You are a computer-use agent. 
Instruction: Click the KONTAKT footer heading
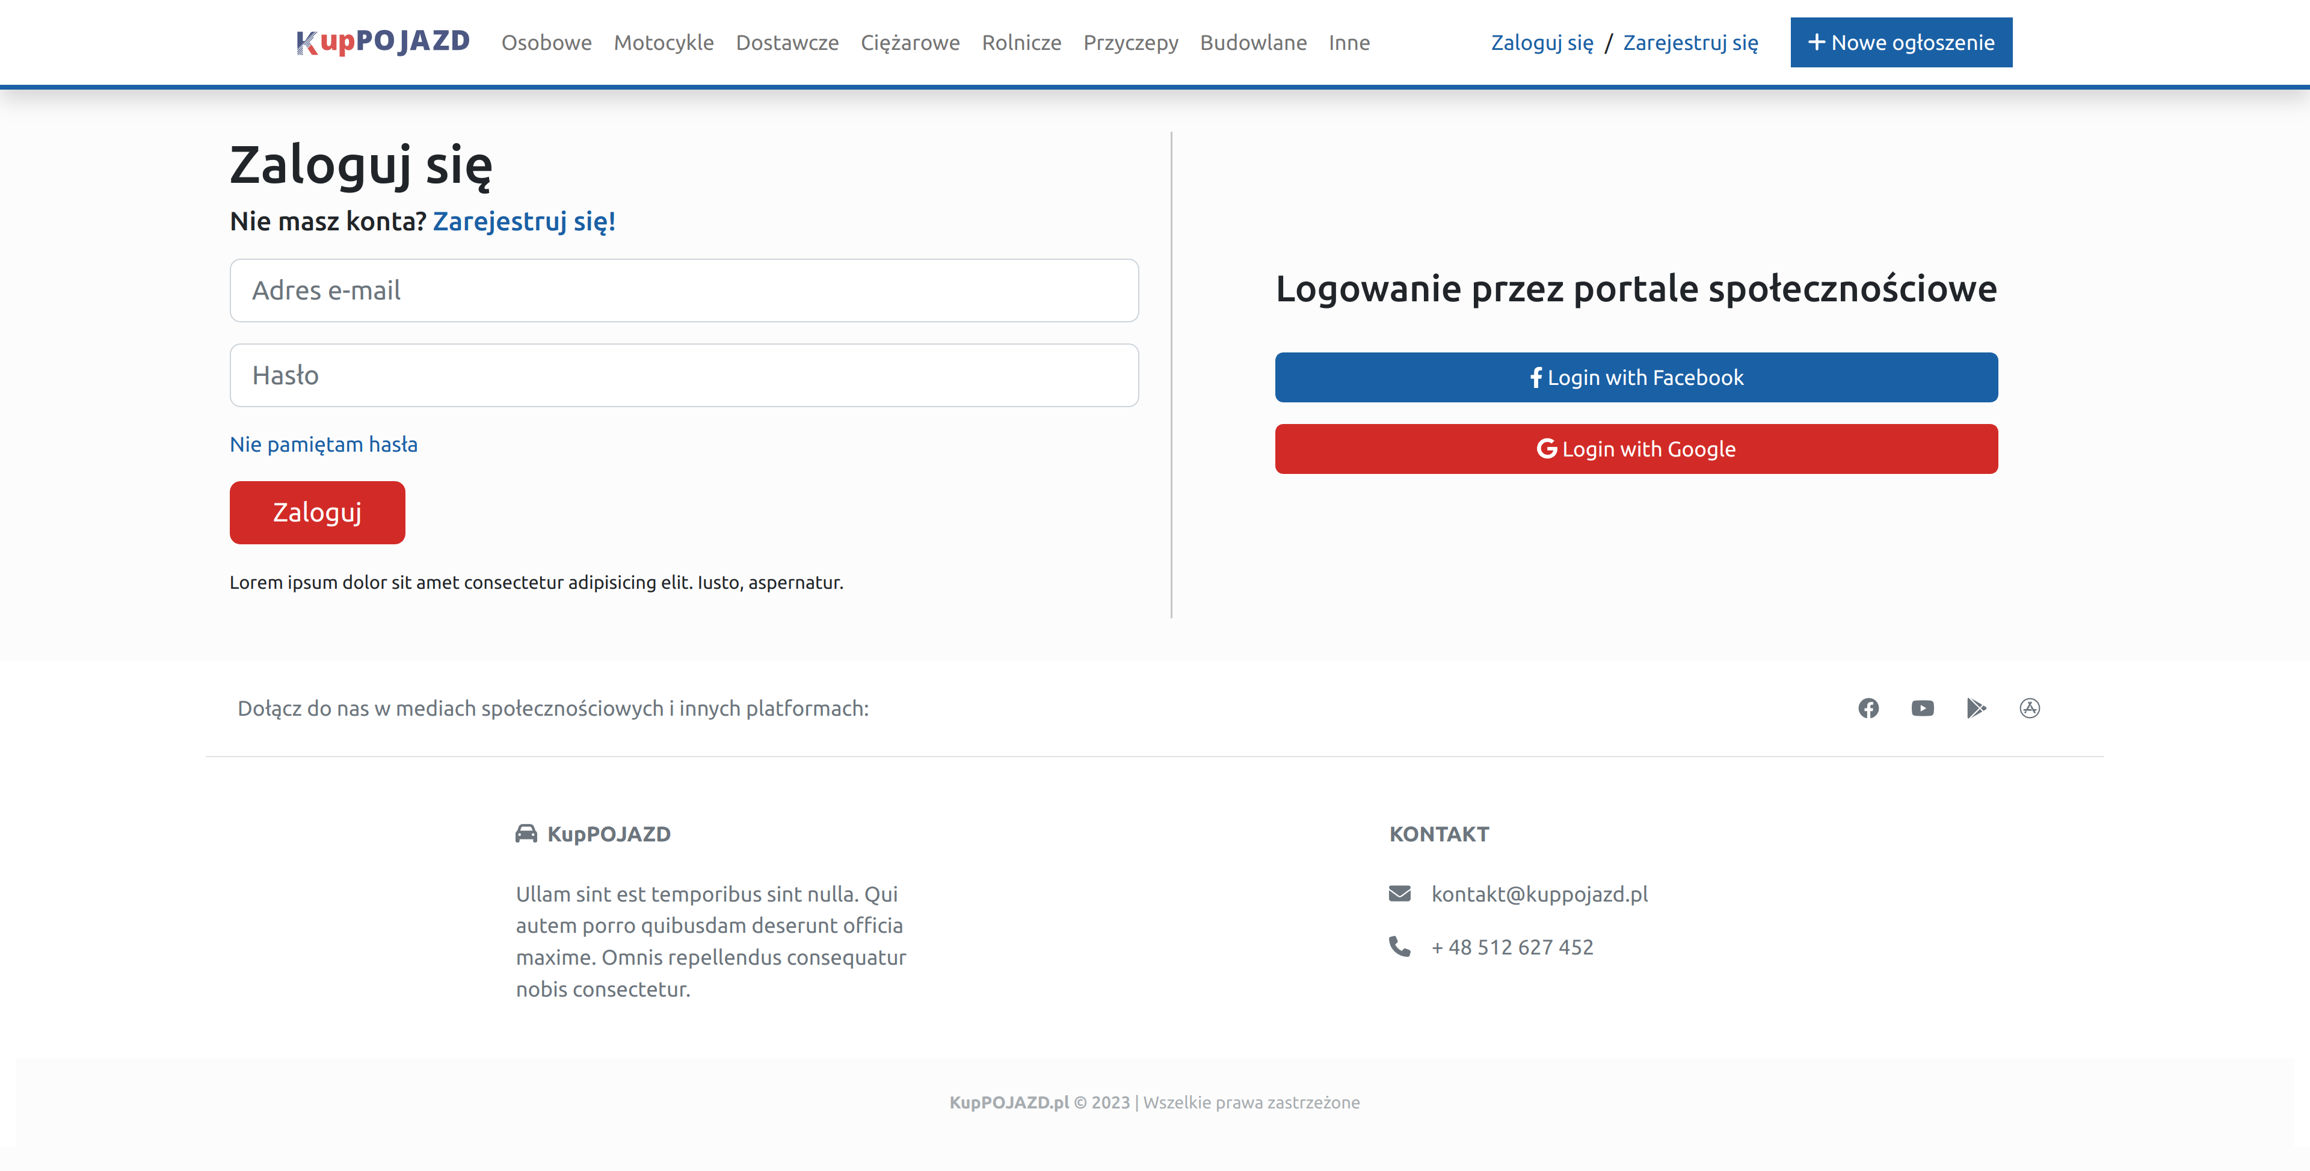tap(1440, 834)
